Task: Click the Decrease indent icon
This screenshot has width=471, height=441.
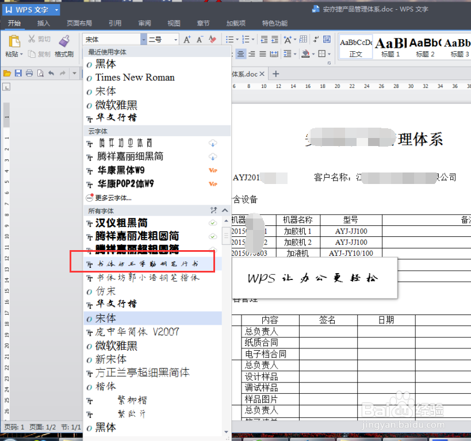Action: [x=264, y=39]
